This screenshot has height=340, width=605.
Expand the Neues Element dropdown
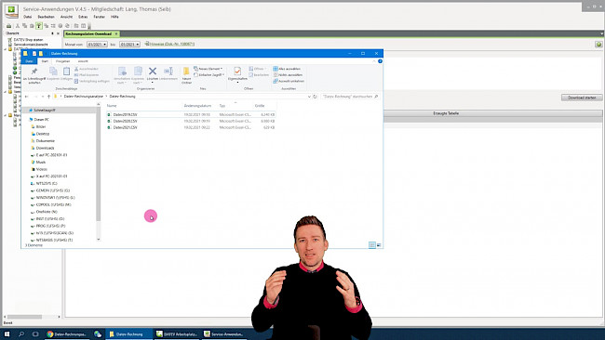pyautogui.click(x=208, y=69)
